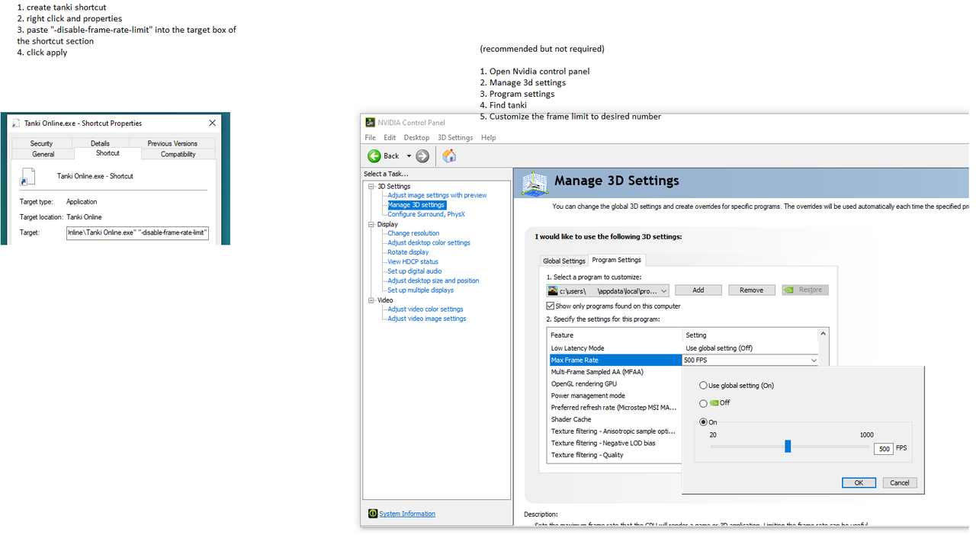
Task: Open the Back history dropdown arrow
Action: pos(409,155)
